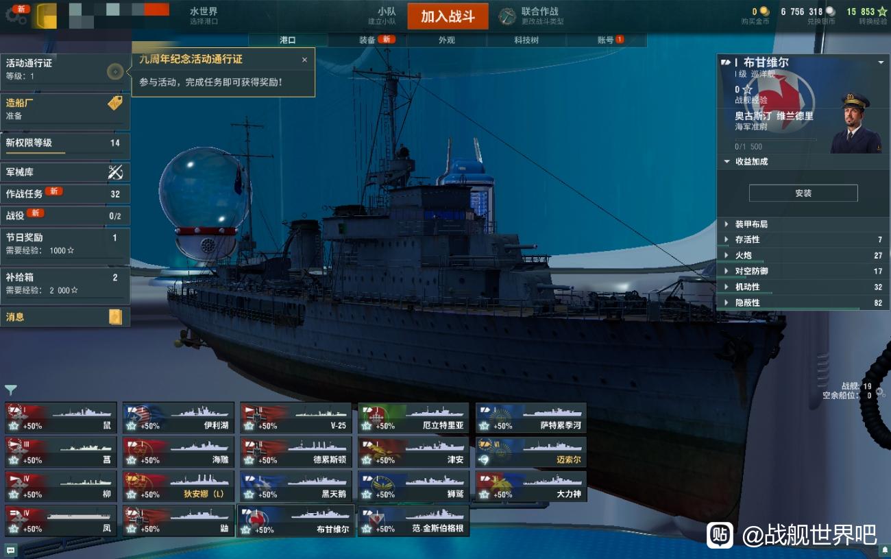Click the ship filter funnel icon
Image resolution: width=891 pixels, height=559 pixels.
click(11, 390)
